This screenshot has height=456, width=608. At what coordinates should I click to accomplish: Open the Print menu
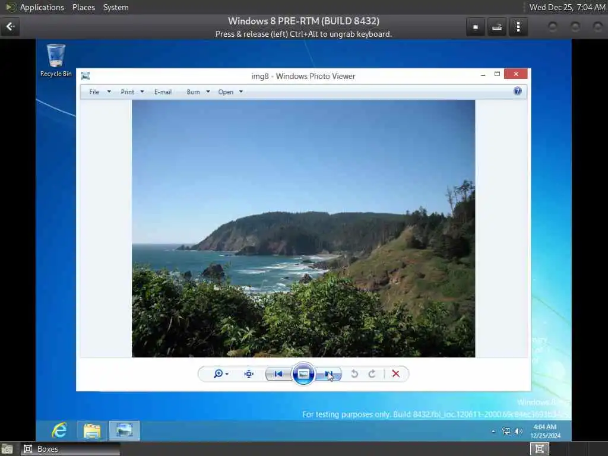click(127, 92)
